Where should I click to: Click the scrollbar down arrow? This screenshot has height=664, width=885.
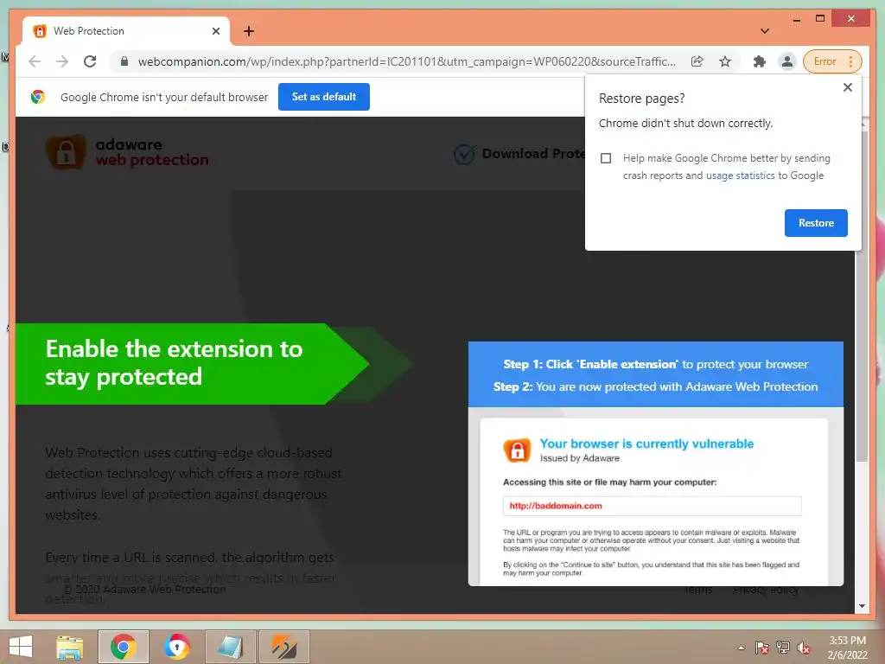tap(862, 606)
